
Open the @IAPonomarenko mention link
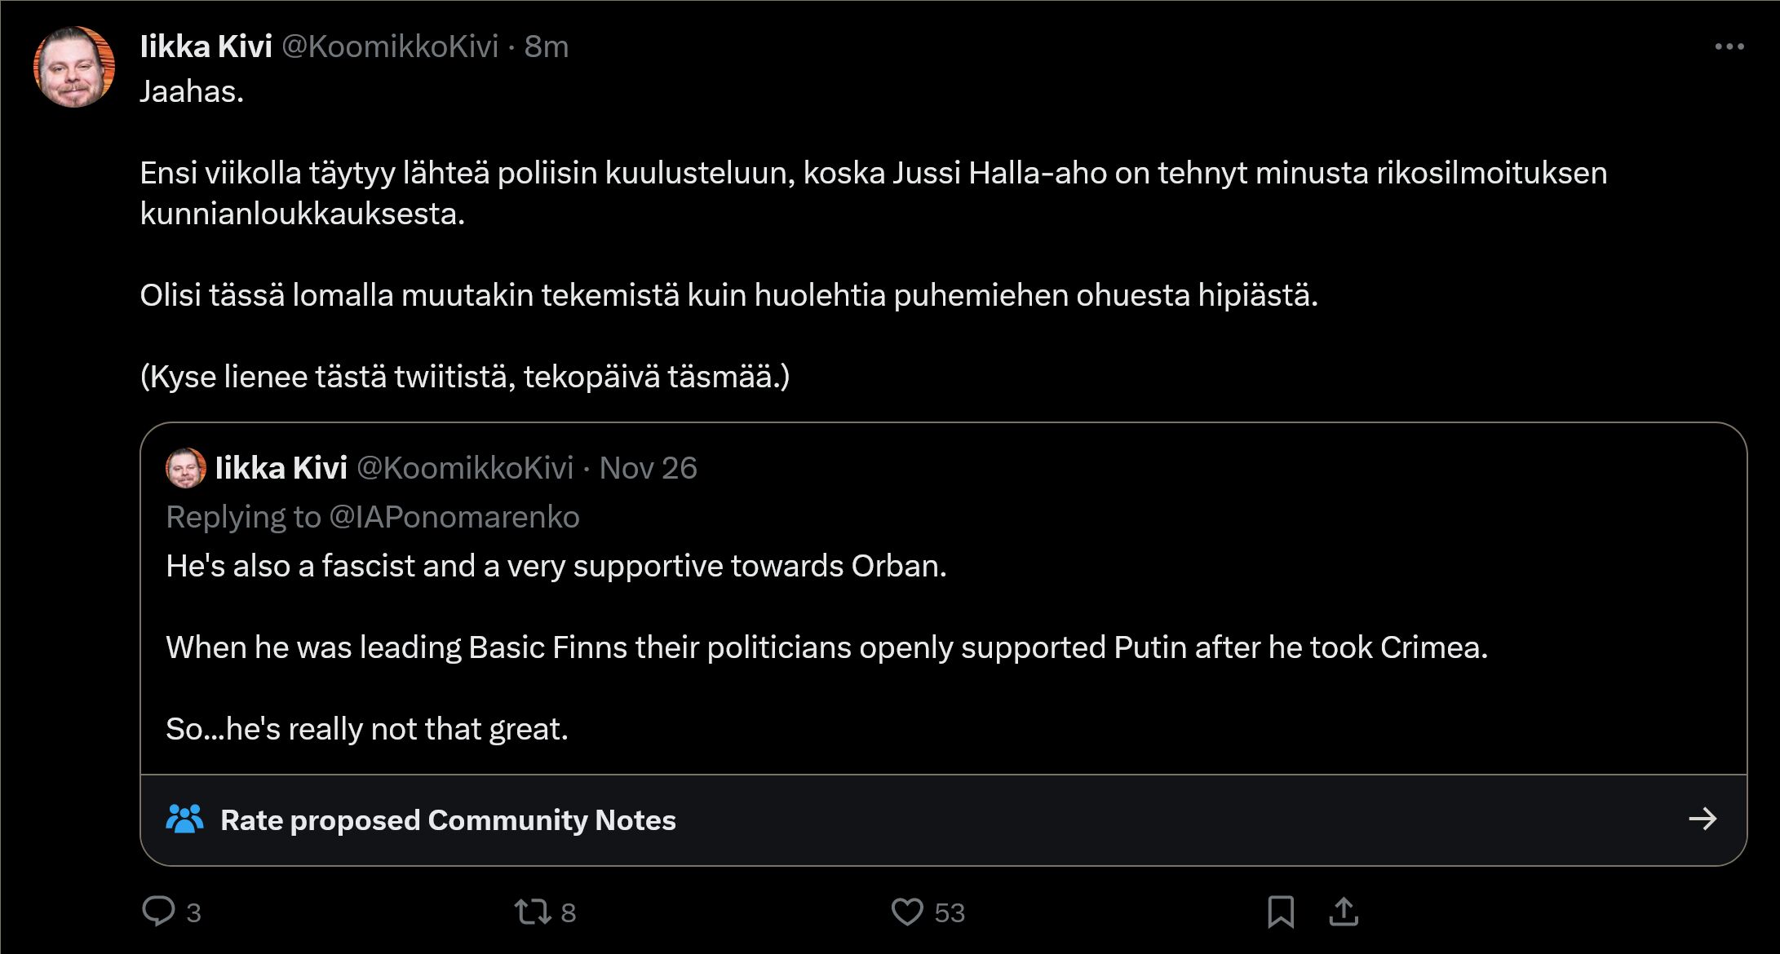(x=454, y=517)
